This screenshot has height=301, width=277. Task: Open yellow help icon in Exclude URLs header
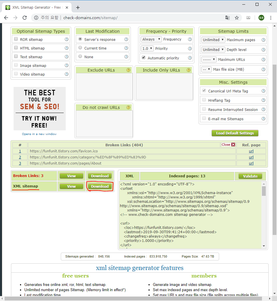tap(128, 70)
